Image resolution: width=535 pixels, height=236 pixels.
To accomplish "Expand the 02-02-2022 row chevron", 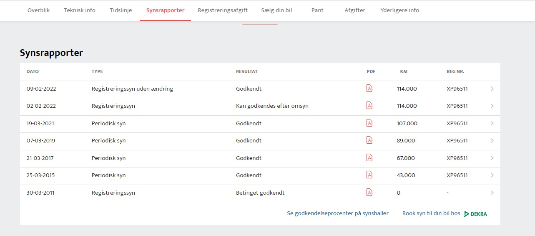I will [492, 106].
